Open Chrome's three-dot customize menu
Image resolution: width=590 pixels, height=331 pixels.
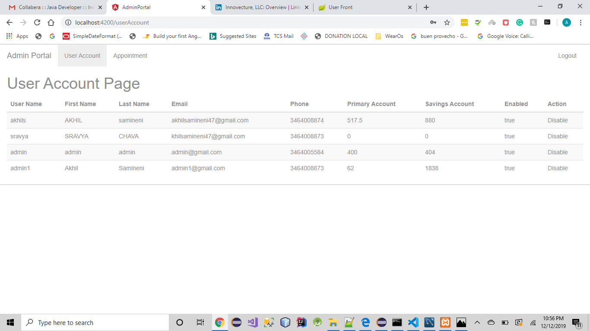pyautogui.click(x=580, y=22)
